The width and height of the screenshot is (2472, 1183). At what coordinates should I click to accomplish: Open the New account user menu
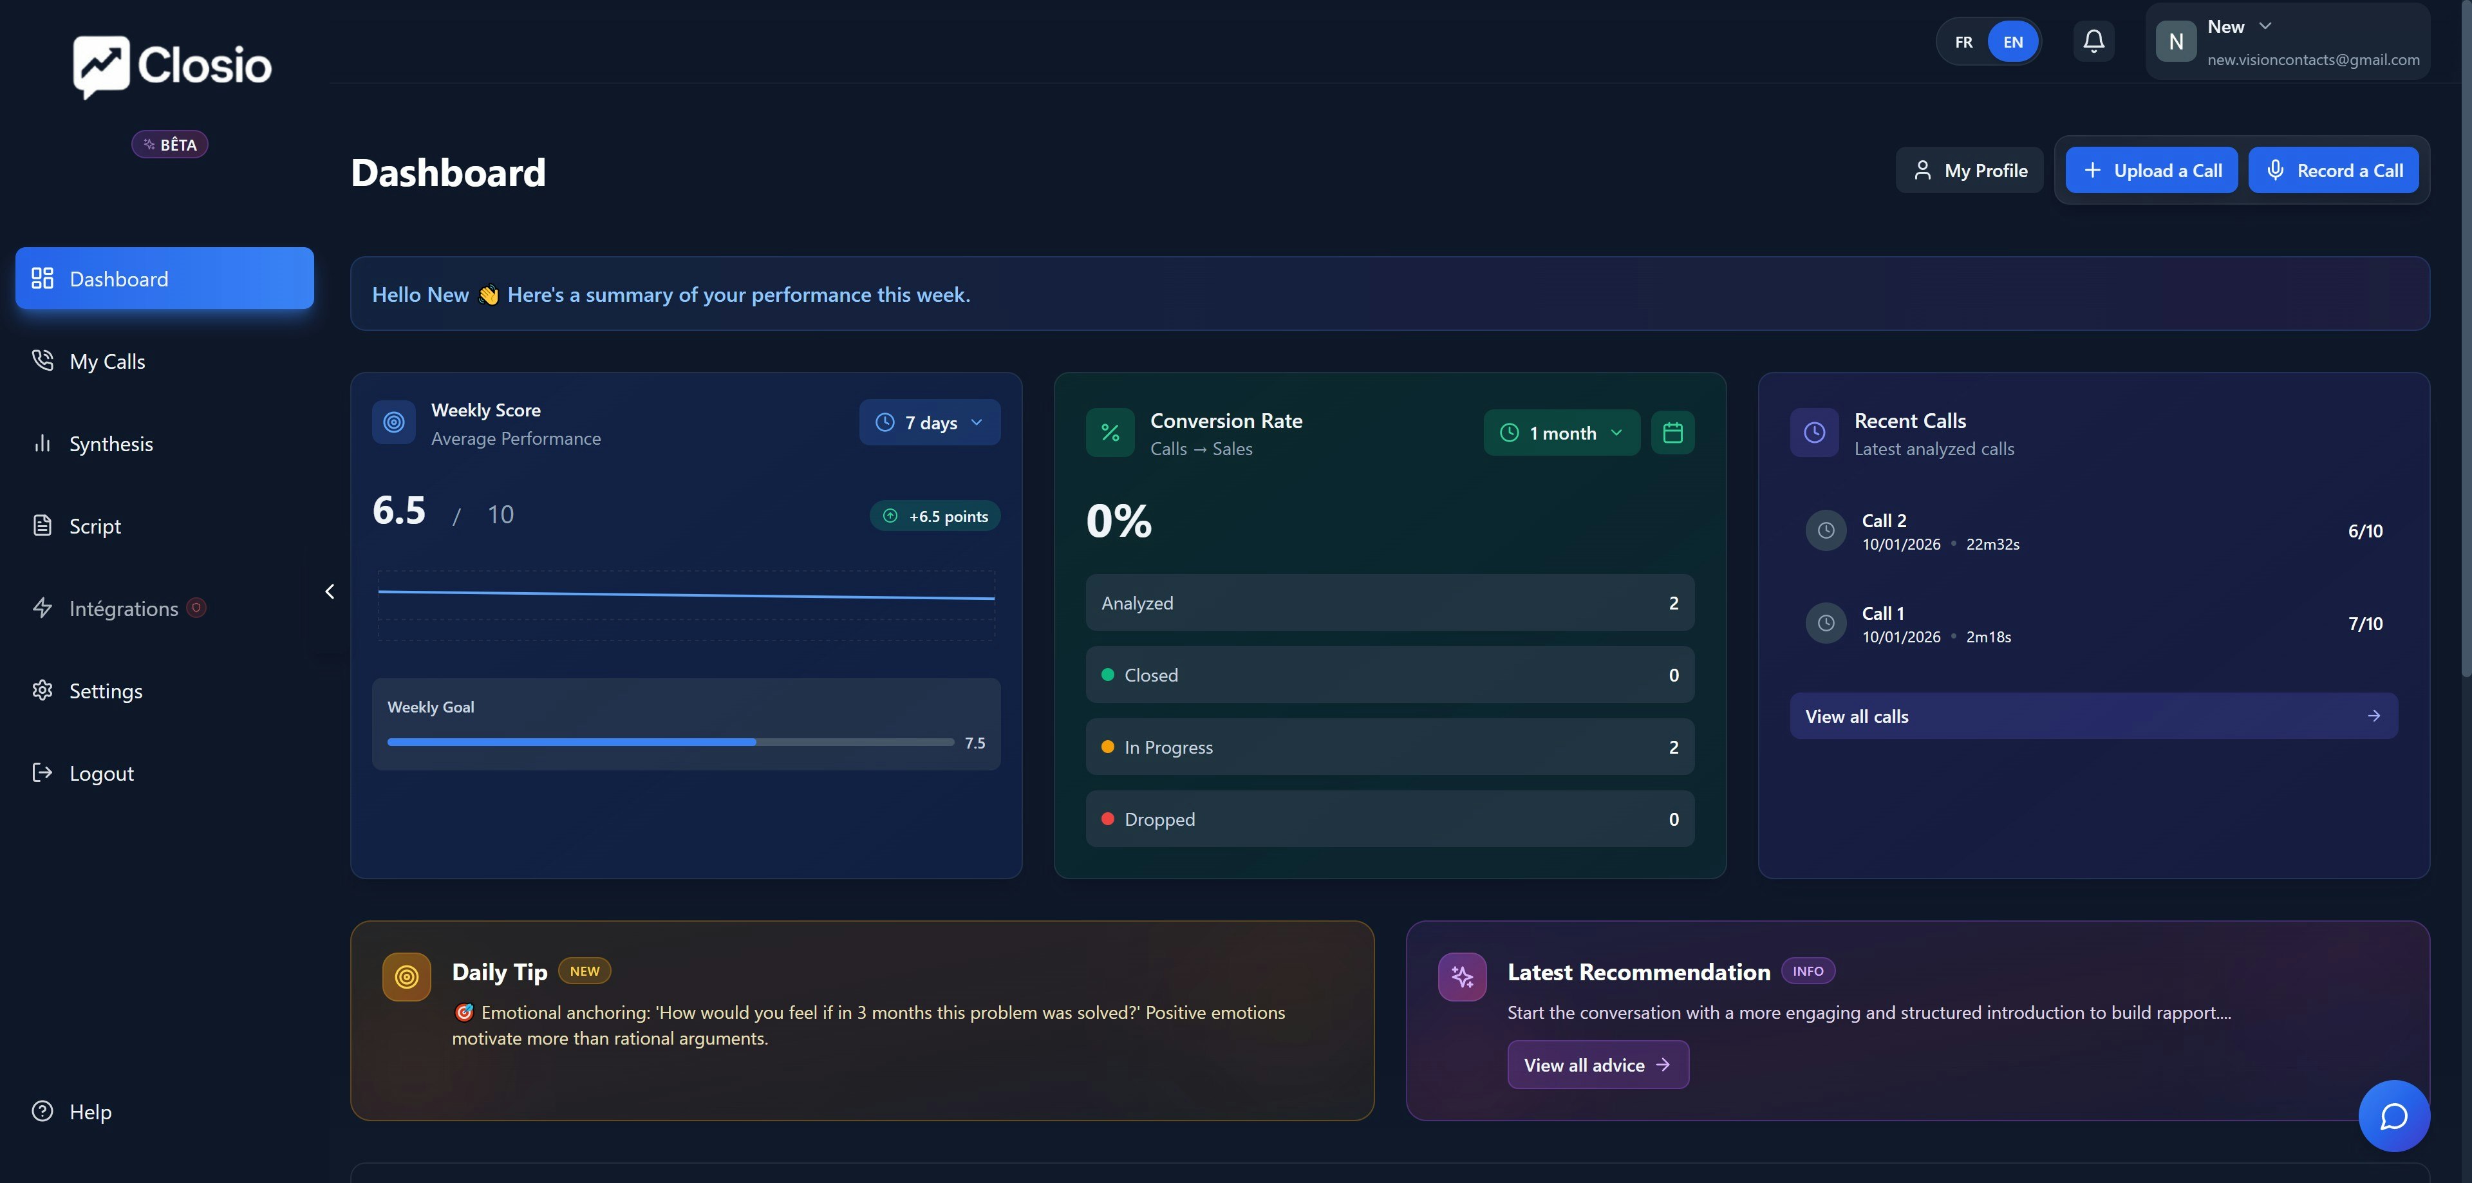[2288, 42]
